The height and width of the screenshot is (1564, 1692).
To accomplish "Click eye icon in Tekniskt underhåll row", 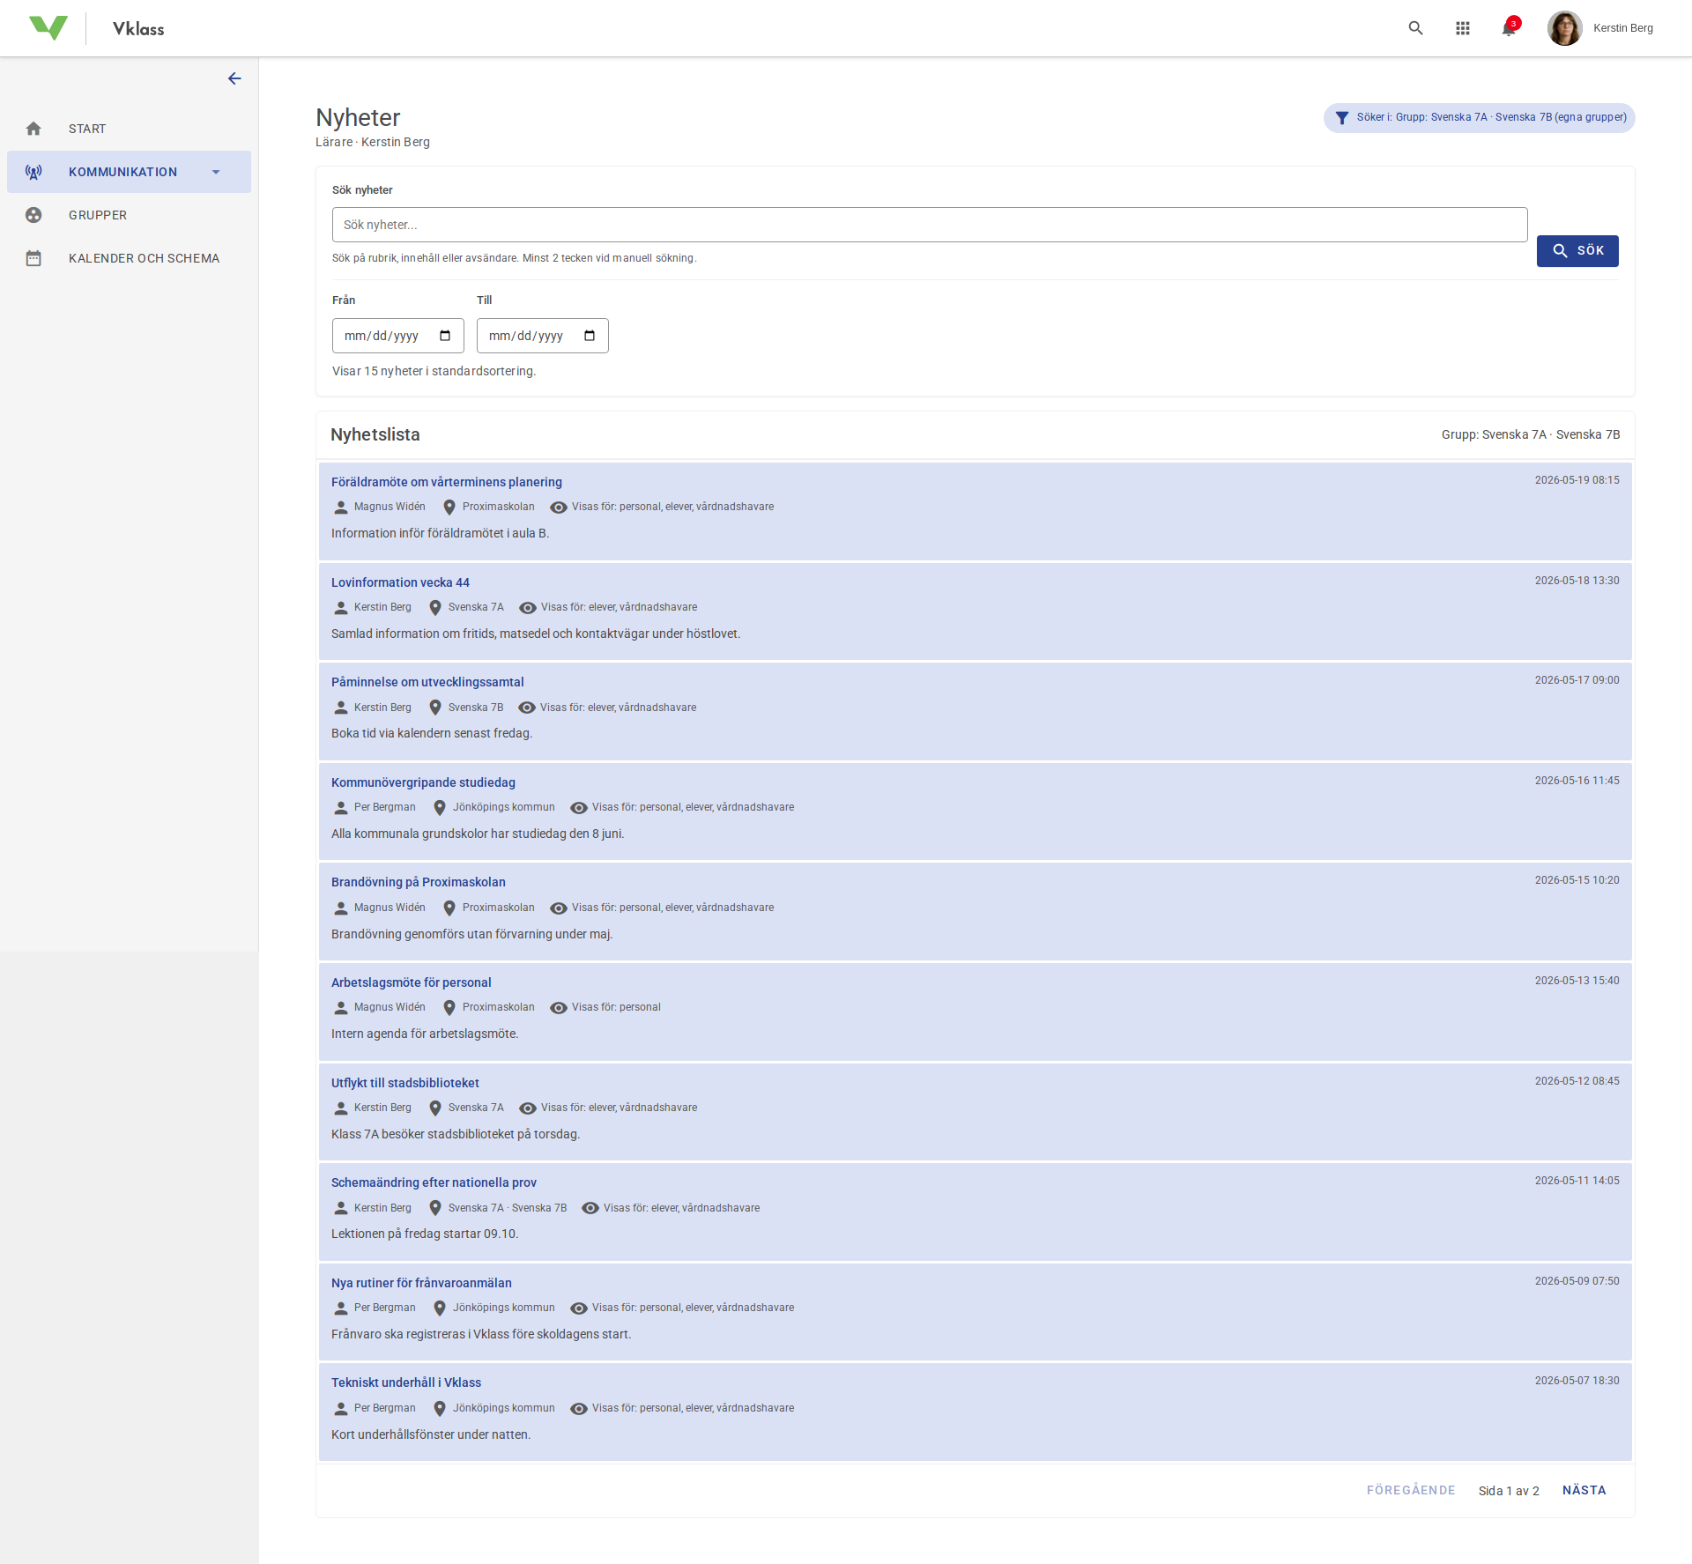I will 579,1409.
